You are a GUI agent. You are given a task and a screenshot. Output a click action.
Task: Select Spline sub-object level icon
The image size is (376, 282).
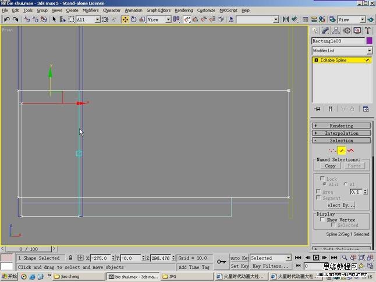pos(350,151)
